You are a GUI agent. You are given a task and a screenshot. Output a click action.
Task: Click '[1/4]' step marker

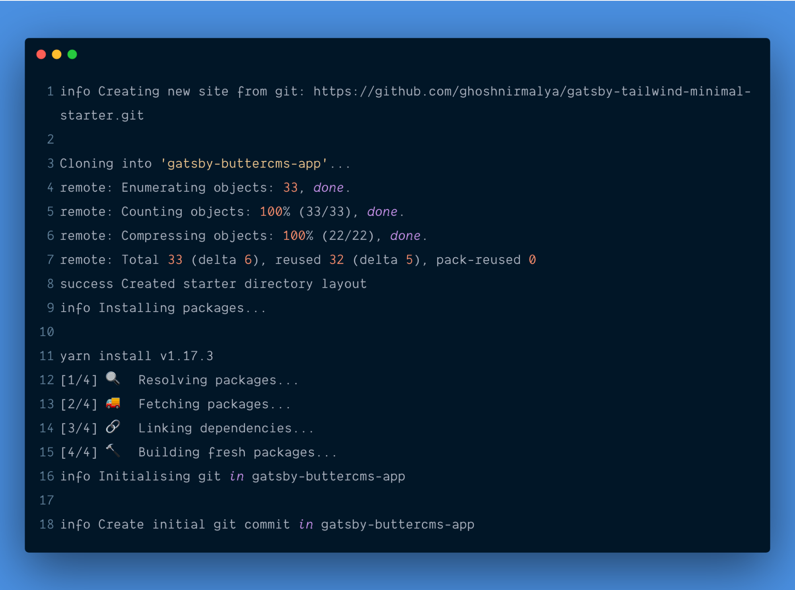(x=79, y=380)
